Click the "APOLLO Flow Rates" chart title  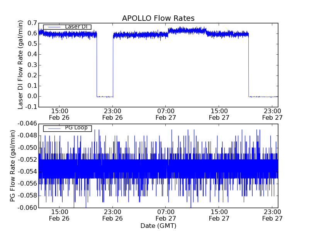pos(158,18)
